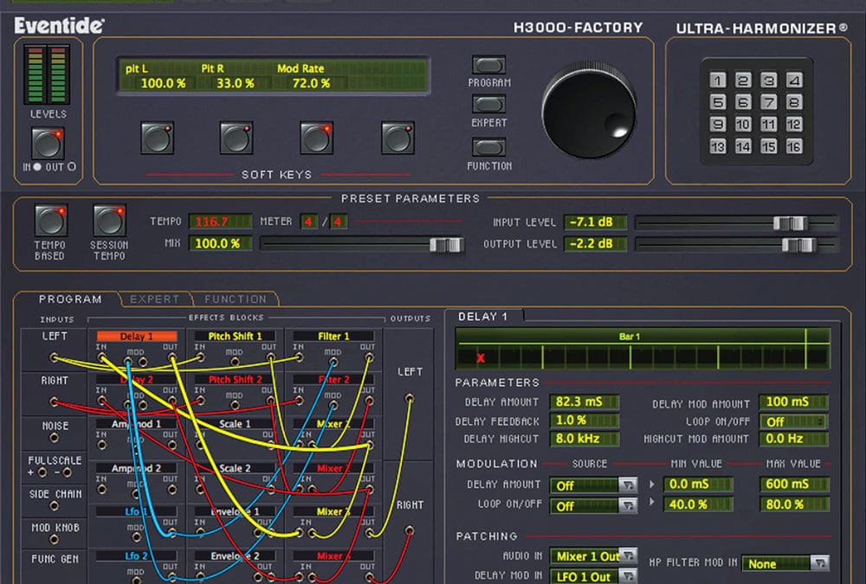Switch to the EXPERT tab
The width and height of the screenshot is (866, 584).
[154, 298]
